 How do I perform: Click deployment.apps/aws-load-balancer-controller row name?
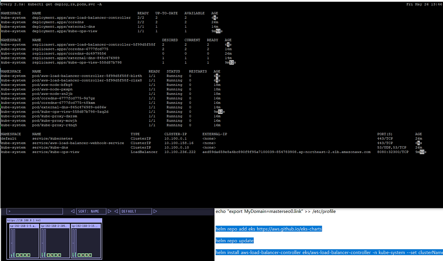point(81,18)
